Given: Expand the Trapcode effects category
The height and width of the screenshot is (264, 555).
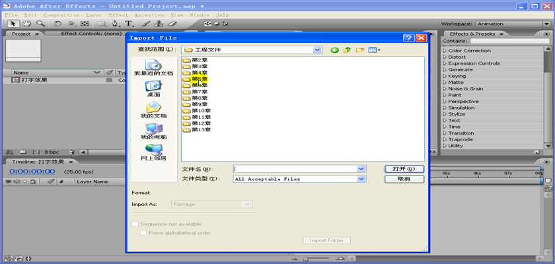Looking at the screenshot, I should [x=445, y=139].
